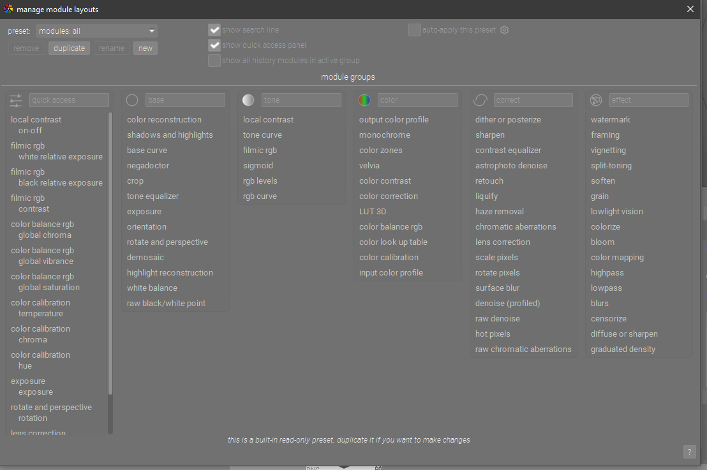The width and height of the screenshot is (707, 470).
Task: Uncheck show quick access panel
Action: (x=214, y=45)
